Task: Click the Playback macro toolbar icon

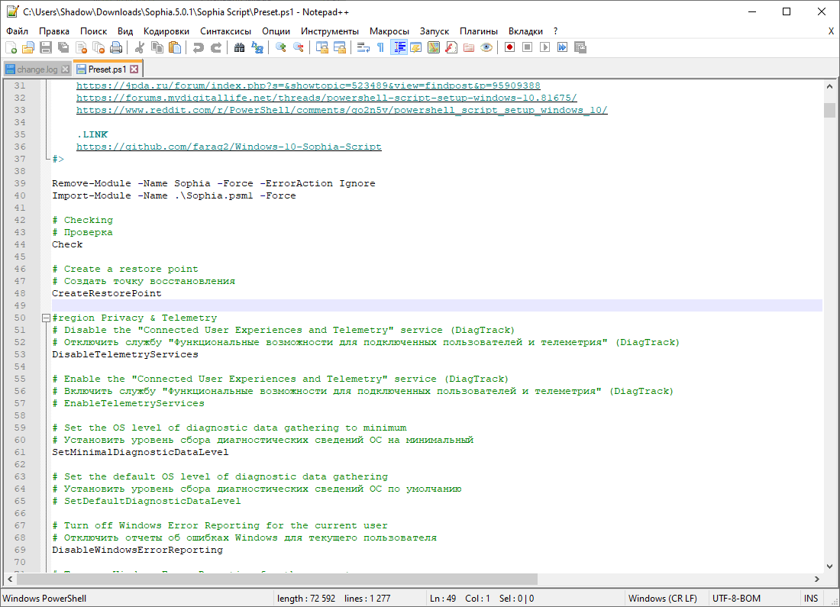Action: [544, 47]
